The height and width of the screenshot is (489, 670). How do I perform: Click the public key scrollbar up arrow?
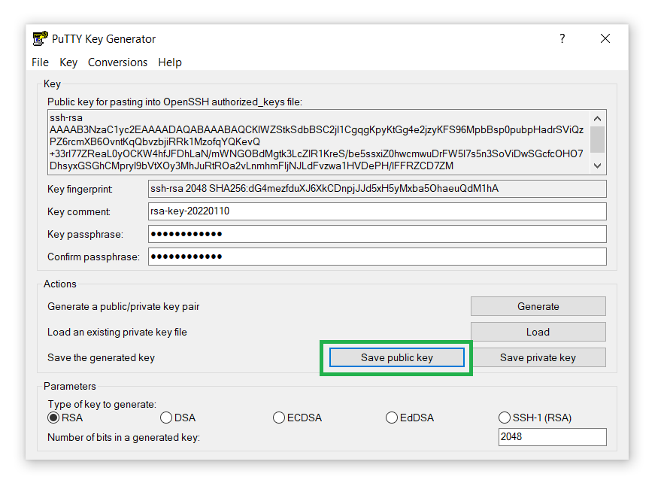pos(597,119)
